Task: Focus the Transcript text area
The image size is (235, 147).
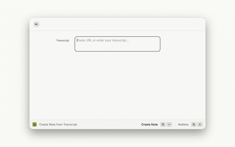Action: click(x=117, y=44)
